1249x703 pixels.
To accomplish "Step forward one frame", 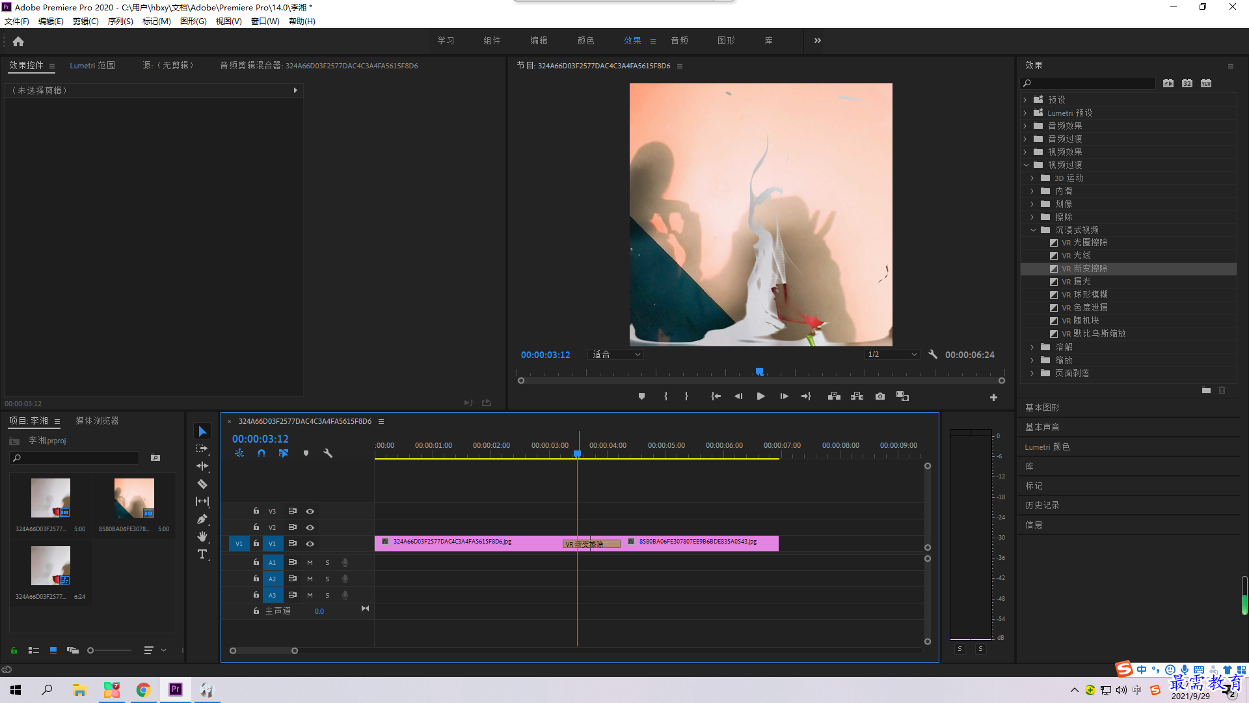I will [784, 396].
